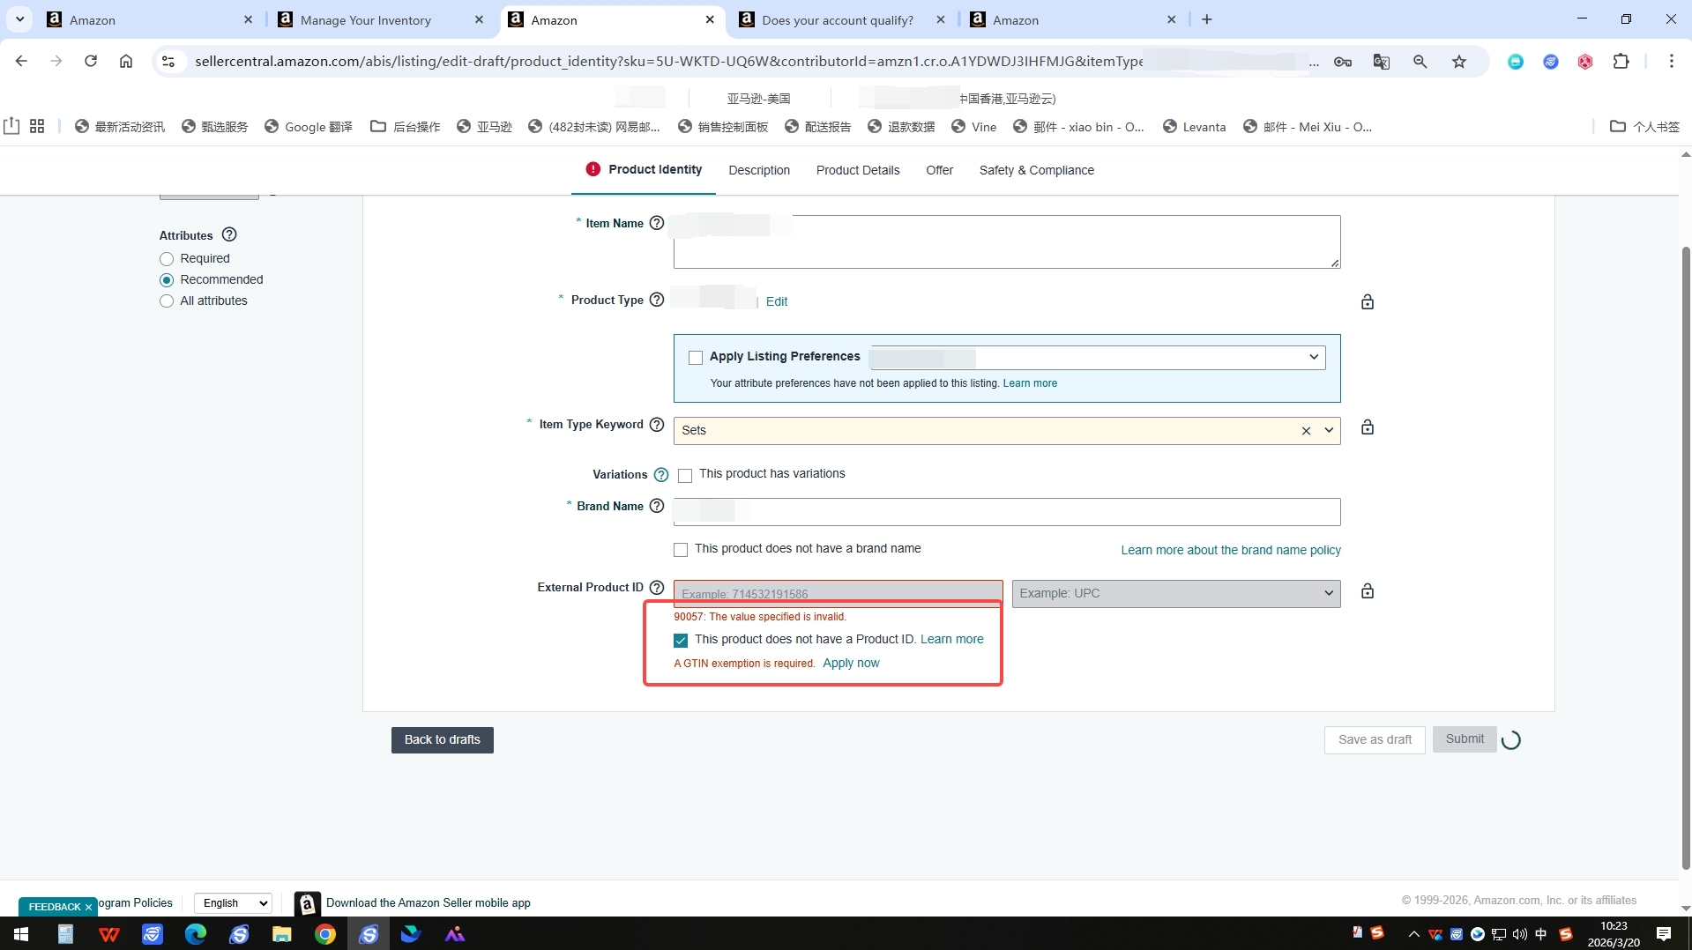This screenshot has height=950, width=1692.
Task: Uncheck This product does not have a Product ID
Action: pos(681,641)
